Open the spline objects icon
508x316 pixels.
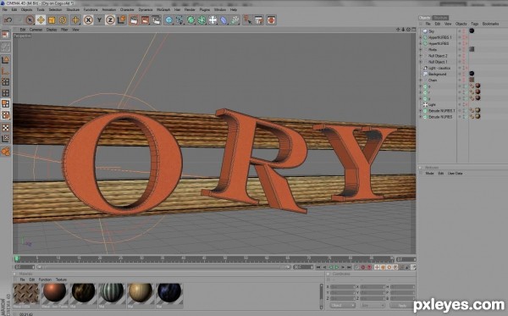(179, 20)
